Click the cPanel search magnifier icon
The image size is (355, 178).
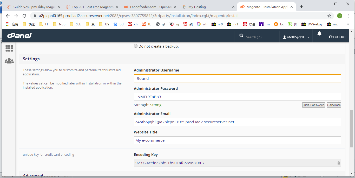[241, 35]
